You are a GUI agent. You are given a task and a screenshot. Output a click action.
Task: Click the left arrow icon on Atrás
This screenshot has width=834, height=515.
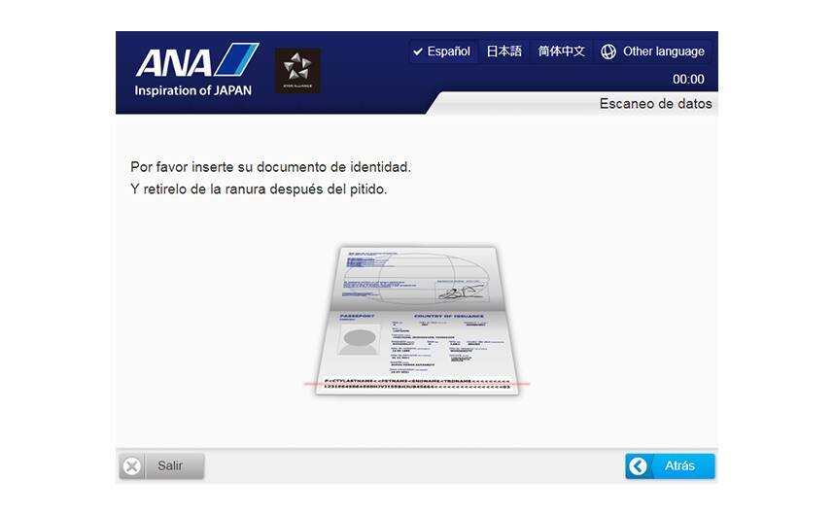tap(639, 466)
